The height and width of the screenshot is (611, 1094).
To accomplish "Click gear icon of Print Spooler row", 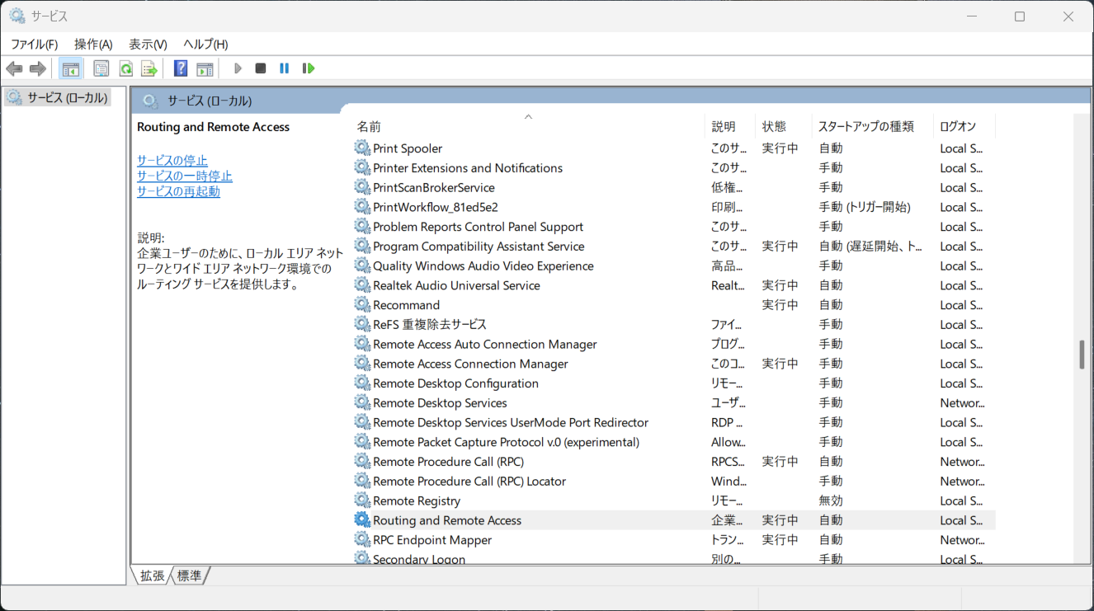I will tap(362, 148).
